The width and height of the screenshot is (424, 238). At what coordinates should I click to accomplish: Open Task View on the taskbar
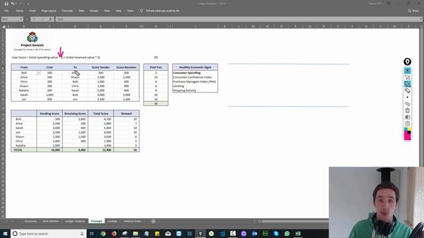pyautogui.click(x=92, y=233)
